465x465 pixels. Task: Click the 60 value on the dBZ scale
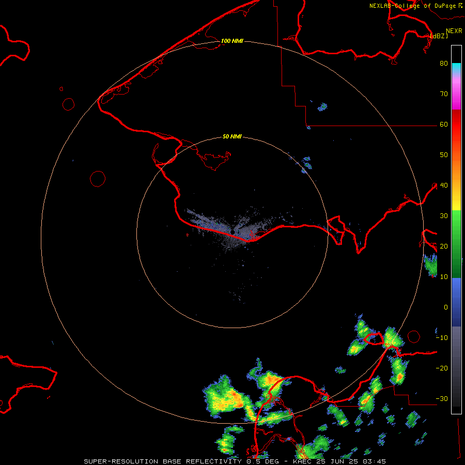(x=444, y=125)
